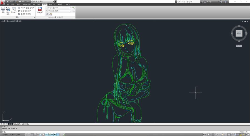Screen dimensions: 250x136
Task: Click the 배치 플롯 batch plot button
Action: click(x=8, y=11)
